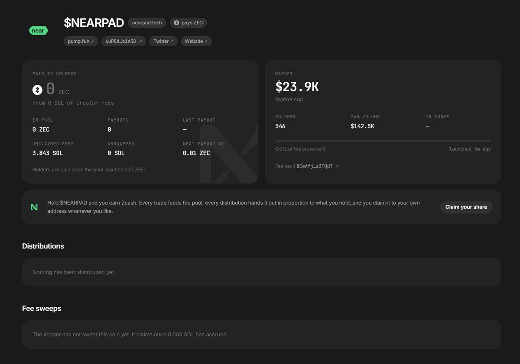Open the 6uPEd…b1n58 contract address chip
The image size is (520, 364).
pos(124,41)
